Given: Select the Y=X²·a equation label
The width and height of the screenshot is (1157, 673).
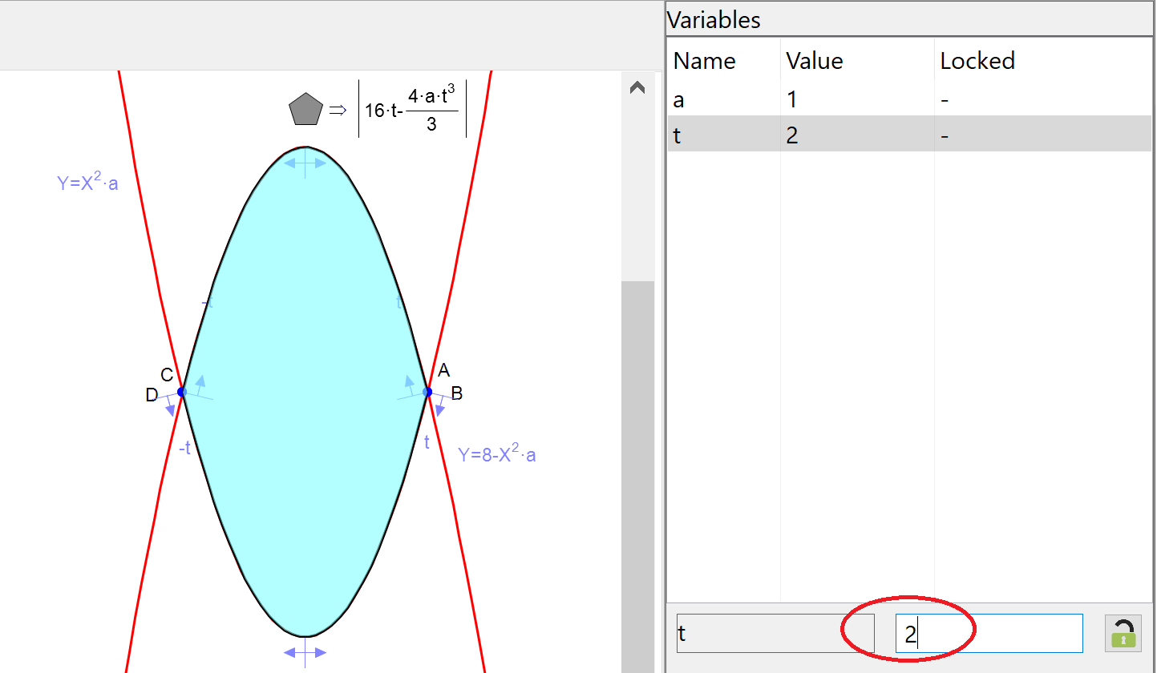Looking at the screenshot, I should tap(87, 182).
